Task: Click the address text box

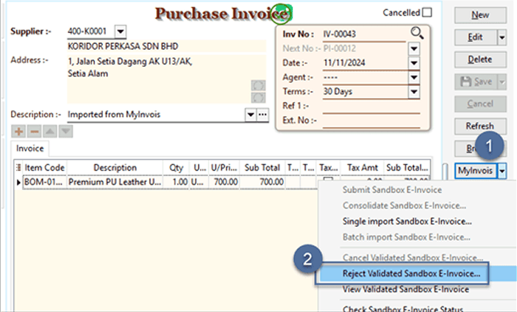Action: [166, 79]
